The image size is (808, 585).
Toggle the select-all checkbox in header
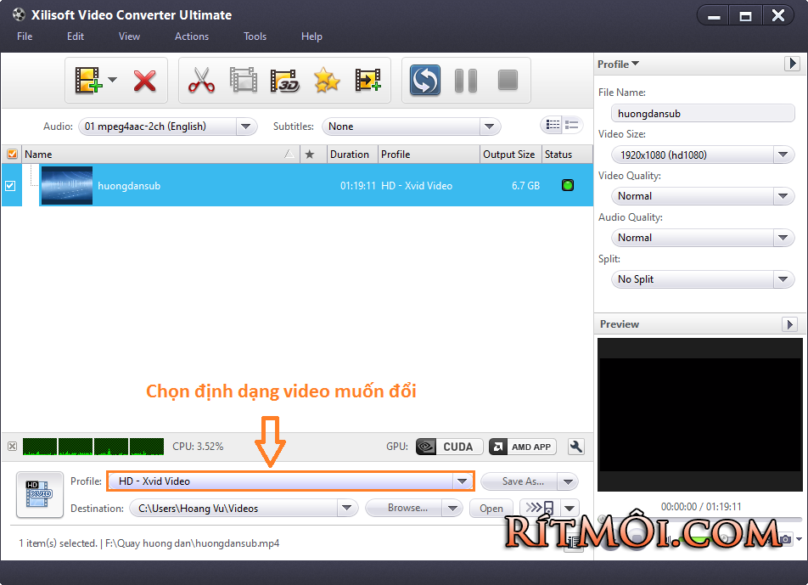(x=12, y=155)
